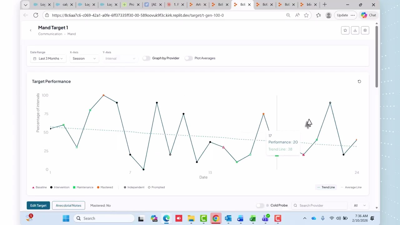Open Microsoft 365 app from the taskbar

click(x=154, y=218)
